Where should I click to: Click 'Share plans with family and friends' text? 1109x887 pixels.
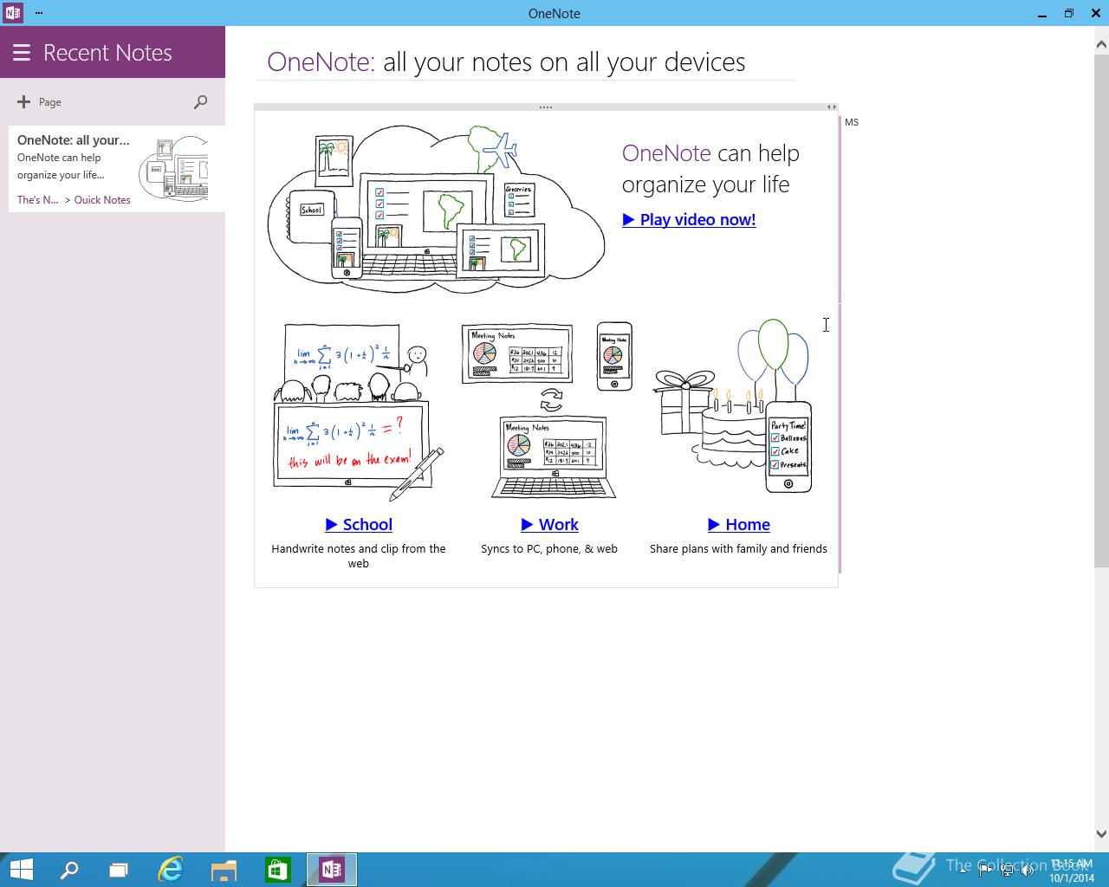tap(738, 548)
